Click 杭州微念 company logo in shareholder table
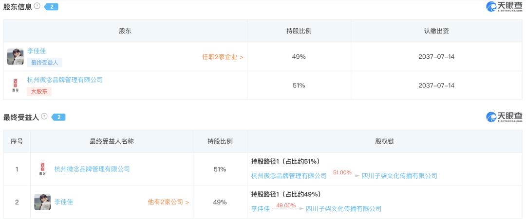 click(15, 85)
